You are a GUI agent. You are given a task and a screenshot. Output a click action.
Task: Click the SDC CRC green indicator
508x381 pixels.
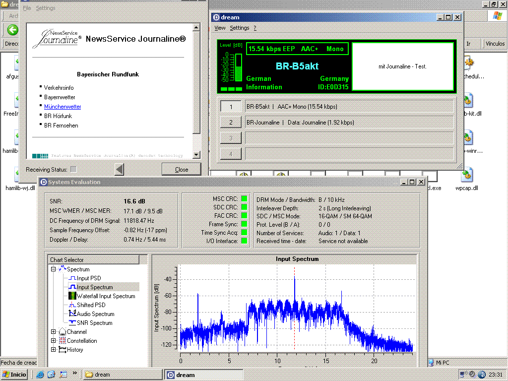tap(244, 207)
